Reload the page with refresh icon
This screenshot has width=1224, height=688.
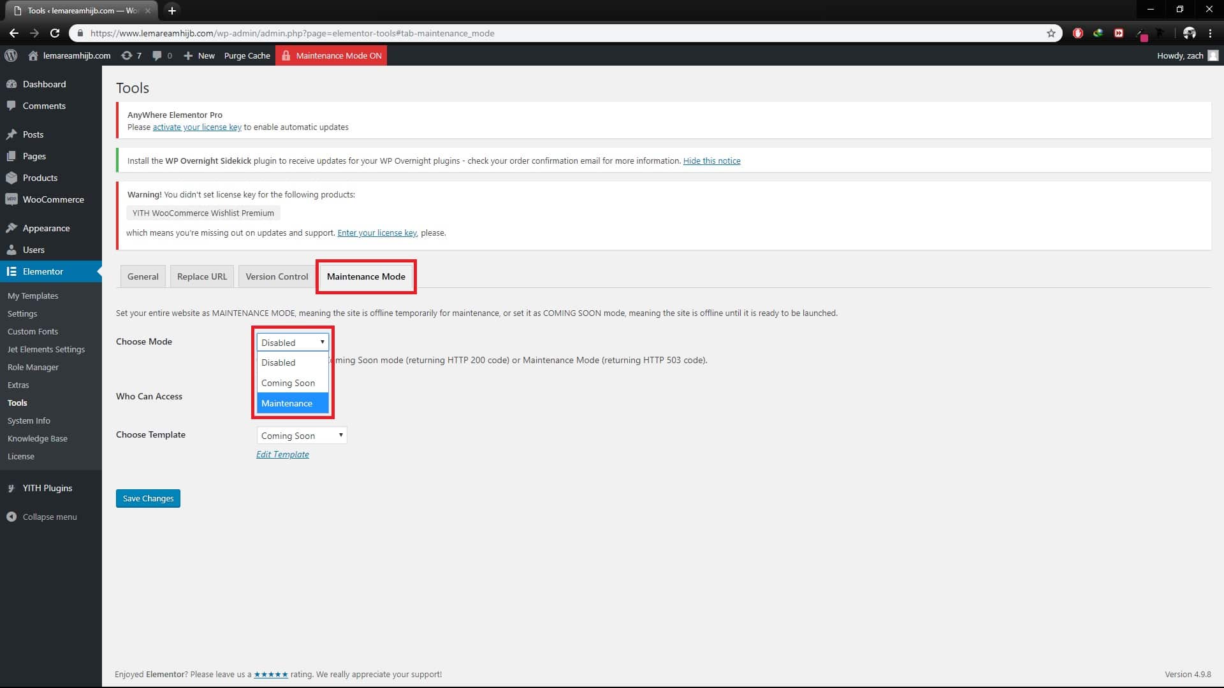pyautogui.click(x=55, y=33)
